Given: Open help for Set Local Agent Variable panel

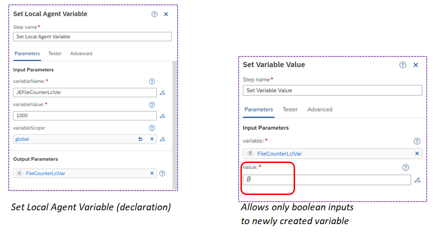Looking at the screenshot, I should [x=154, y=14].
